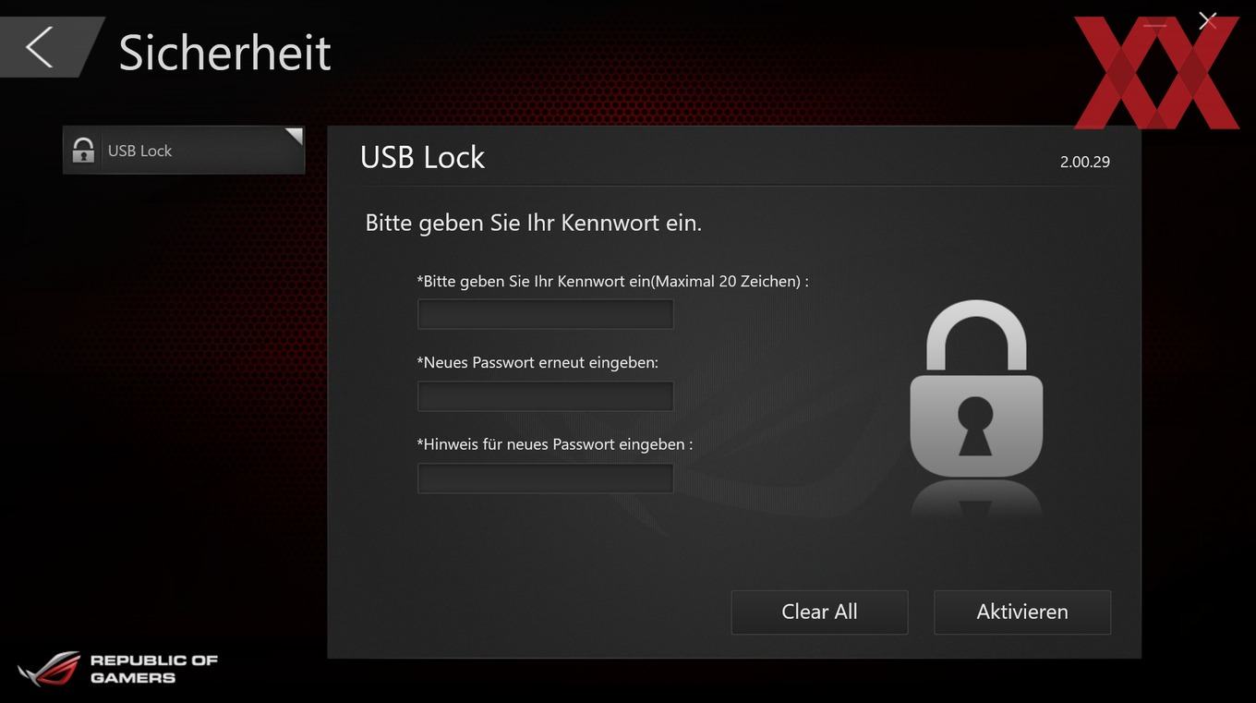Minimize the security window
This screenshot has width=1256, height=703.
click(1155, 25)
